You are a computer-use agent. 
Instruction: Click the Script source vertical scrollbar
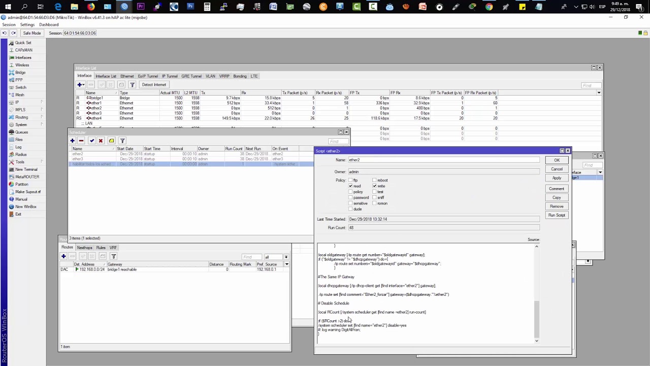click(536, 318)
